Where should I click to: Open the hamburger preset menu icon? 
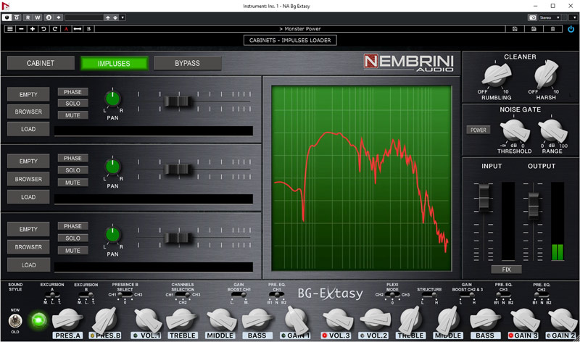click(9, 29)
